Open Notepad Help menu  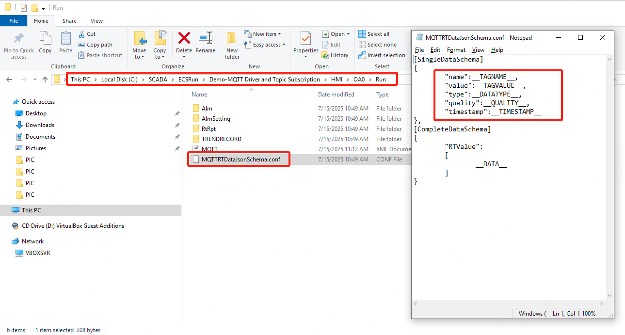click(497, 50)
